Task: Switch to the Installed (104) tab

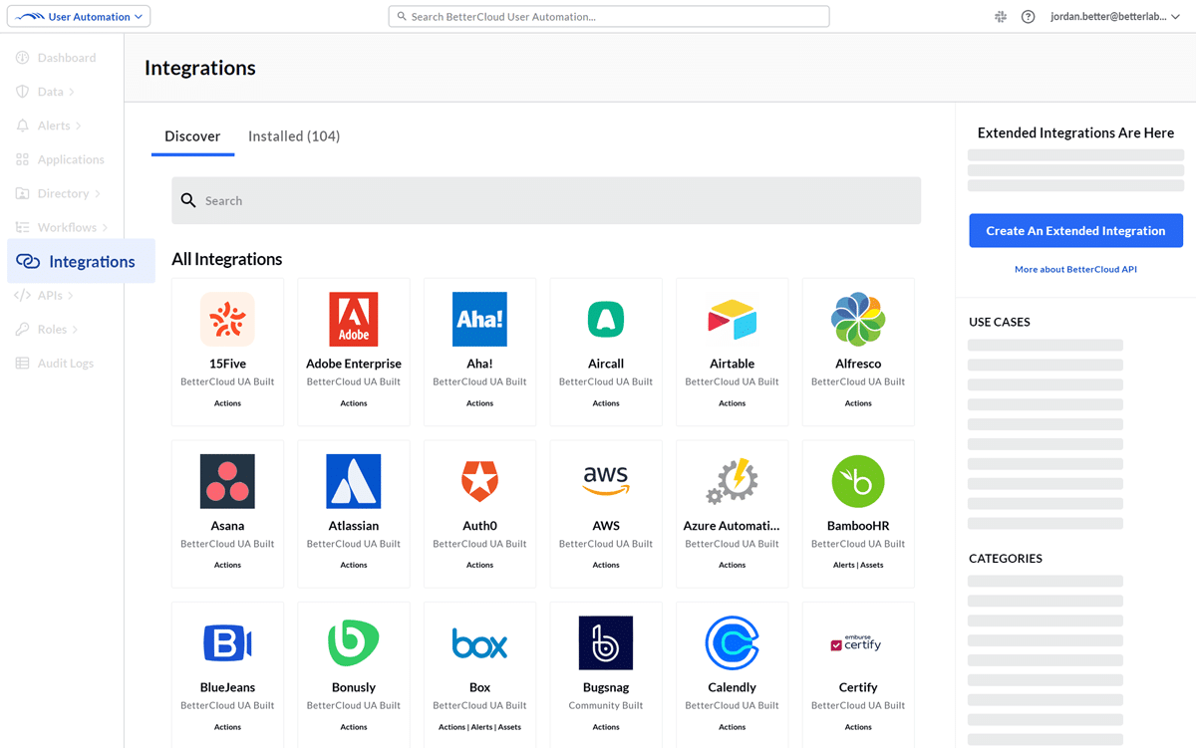Action: [x=294, y=136]
